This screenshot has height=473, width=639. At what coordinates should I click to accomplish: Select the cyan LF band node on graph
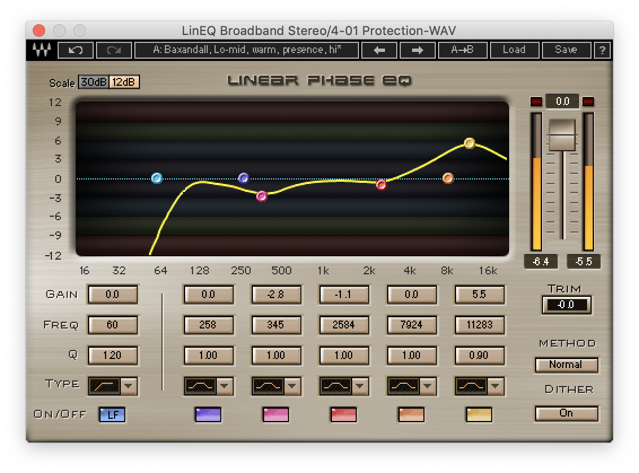157,178
